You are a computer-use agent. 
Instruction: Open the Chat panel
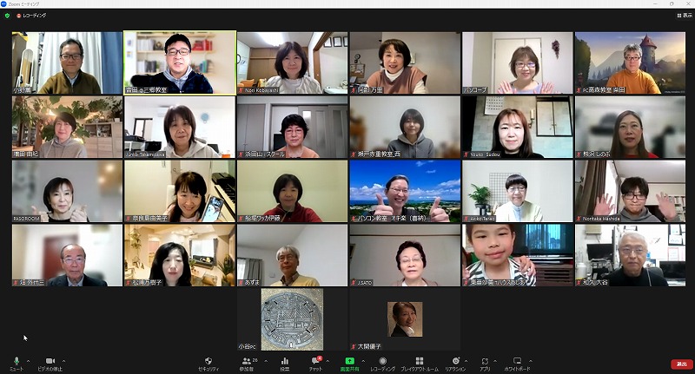316,363
